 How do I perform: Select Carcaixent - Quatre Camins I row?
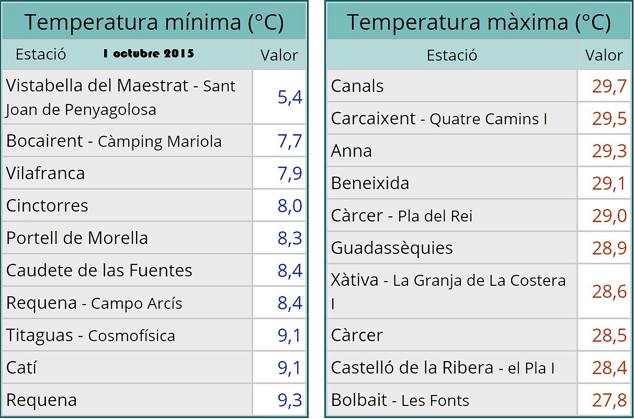tap(479, 118)
